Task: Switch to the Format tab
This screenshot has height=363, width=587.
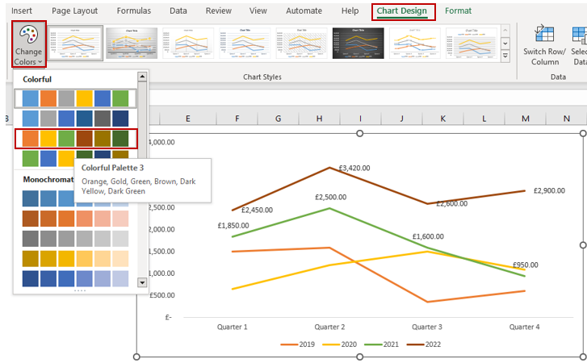Action: (x=458, y=10)
